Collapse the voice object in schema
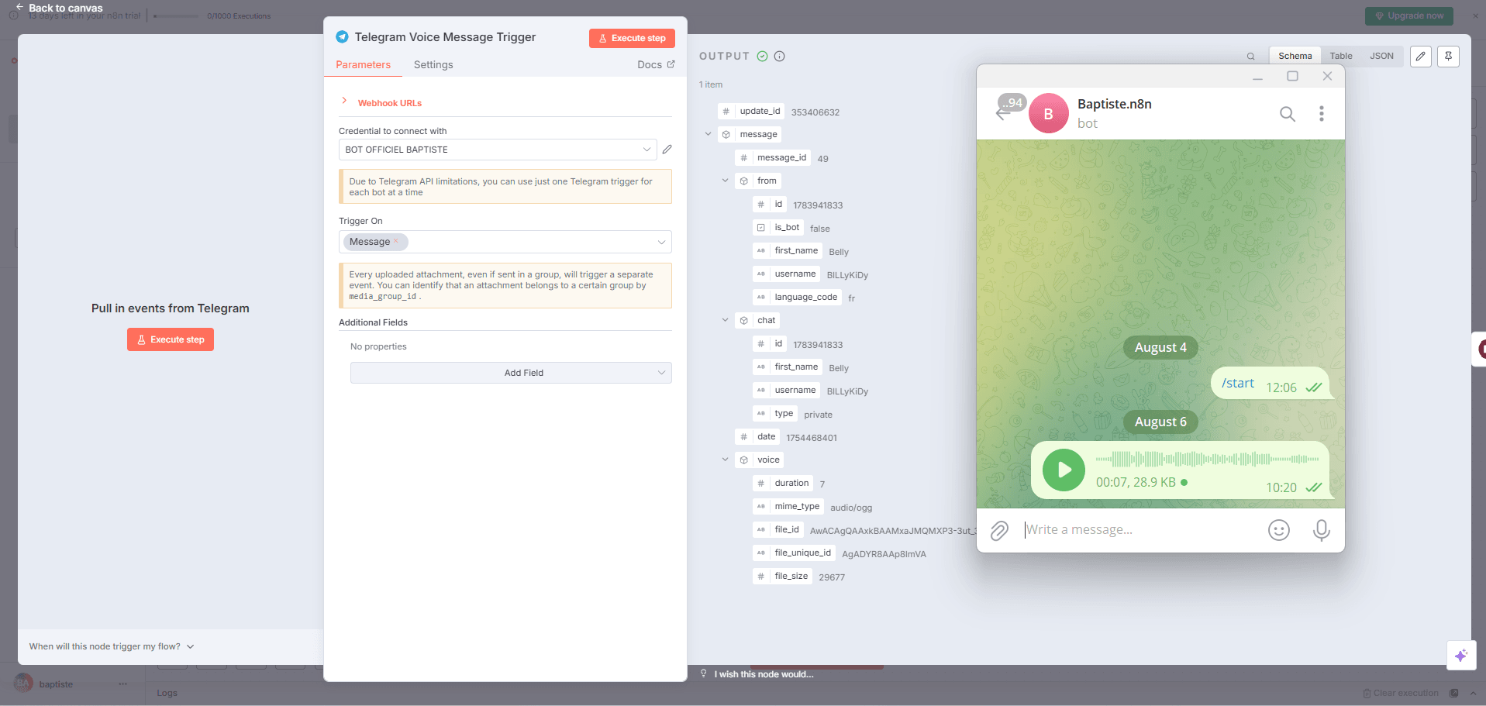The image size is (1486, 706). 726,460
